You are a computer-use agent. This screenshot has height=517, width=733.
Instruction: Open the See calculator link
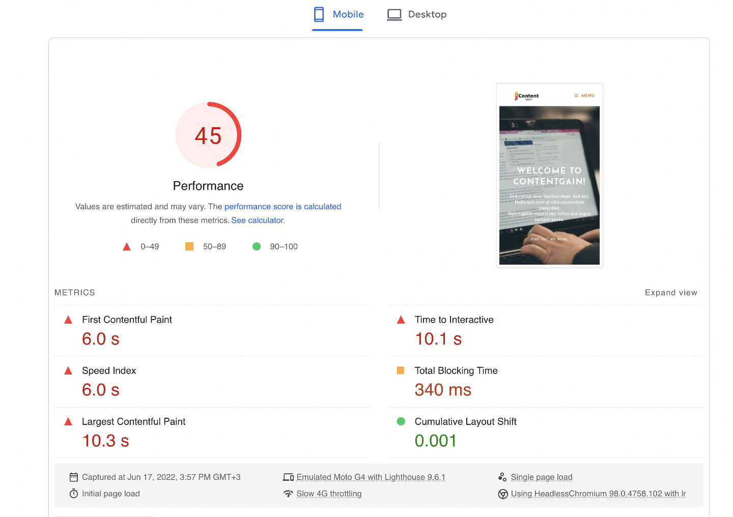258,220
